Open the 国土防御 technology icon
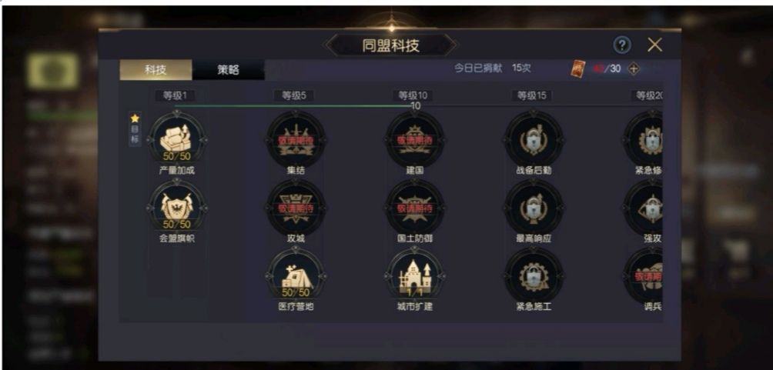Viewport: 773px width, 370px height. pyautogui.click(x=414, y=208)
